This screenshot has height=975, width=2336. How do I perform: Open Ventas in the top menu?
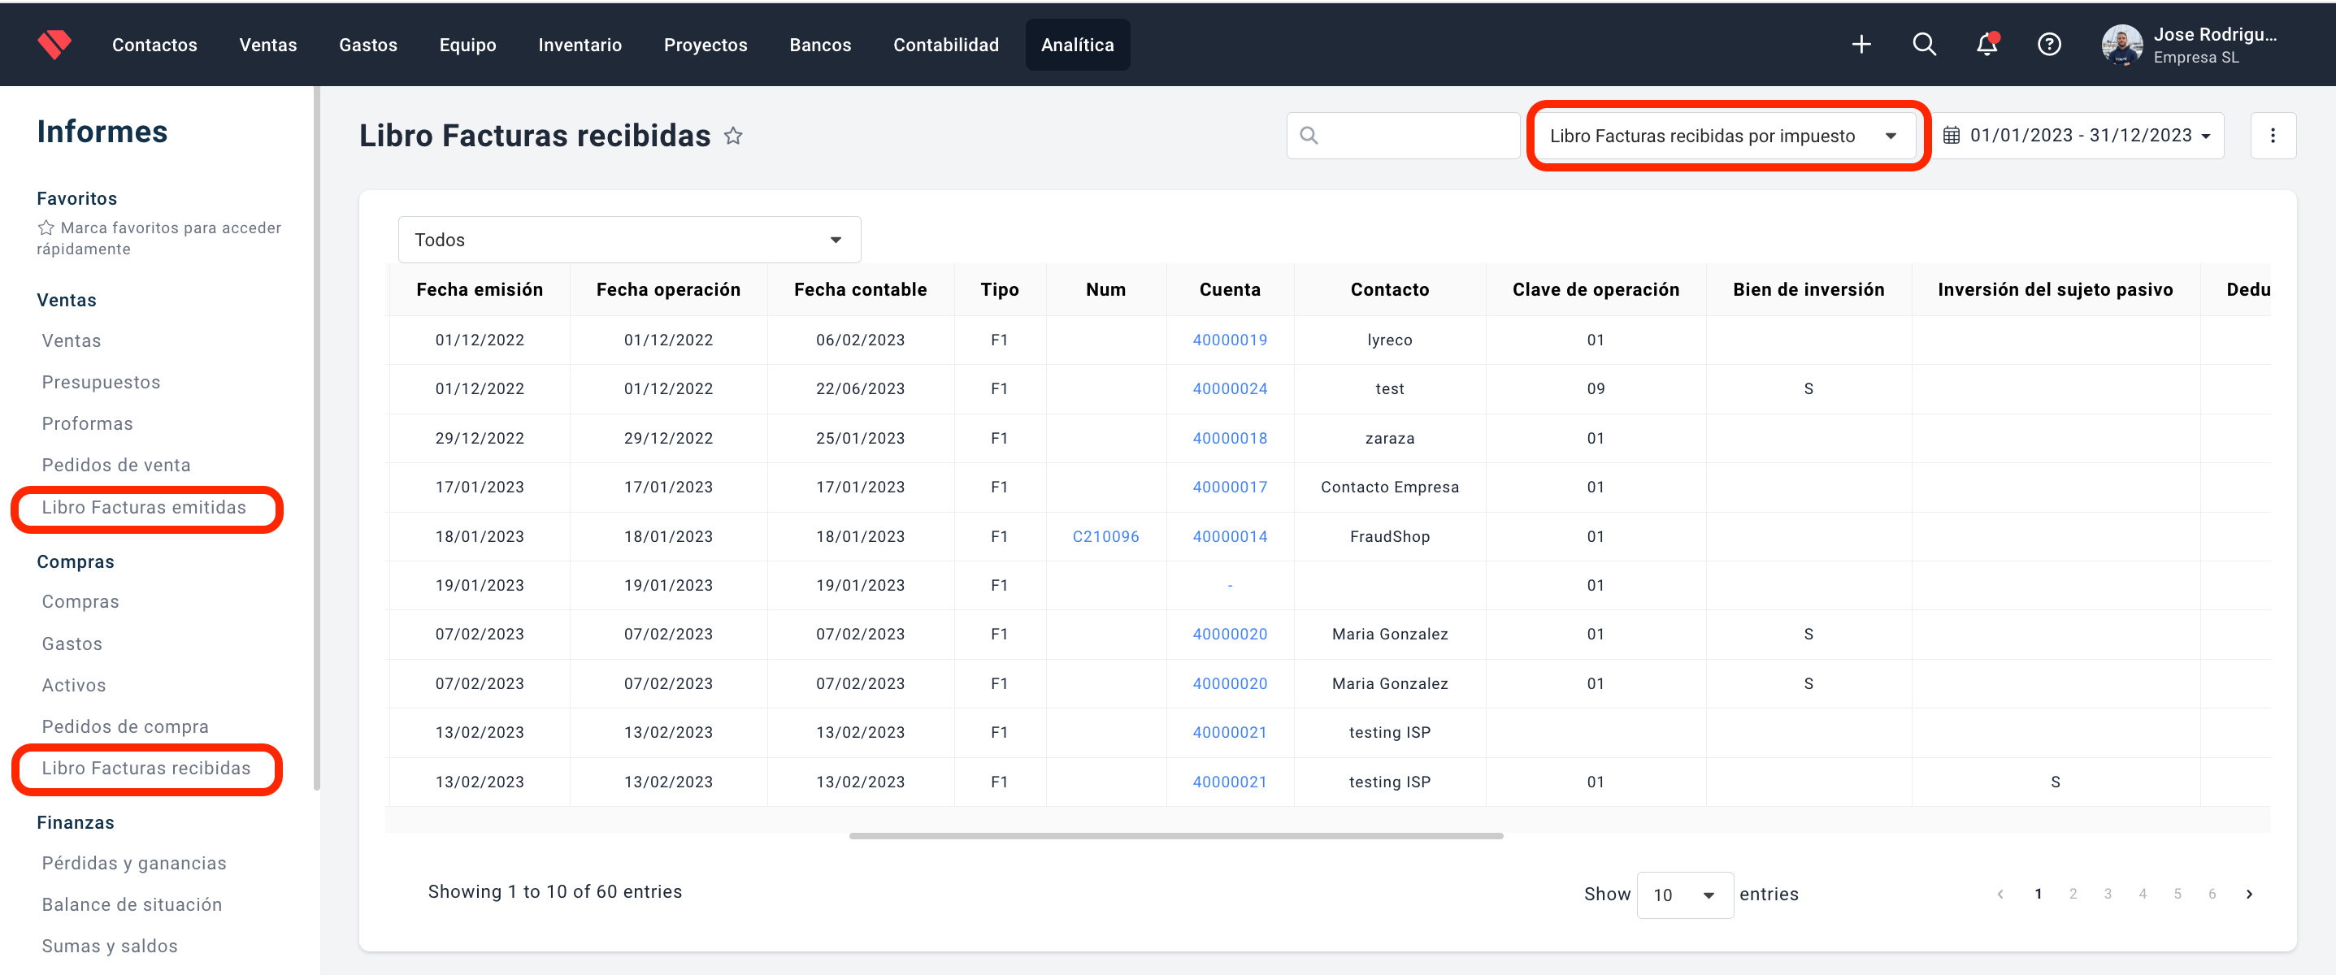point(267,45)
